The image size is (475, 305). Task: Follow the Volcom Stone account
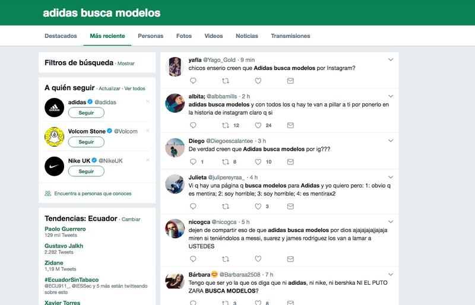86,142
